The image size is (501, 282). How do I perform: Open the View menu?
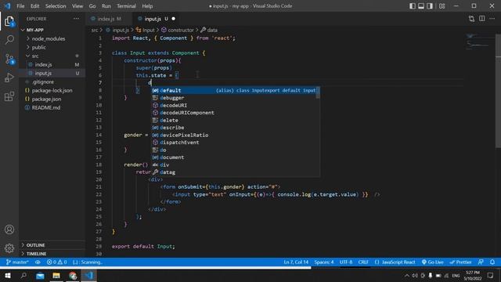(77, 5)
